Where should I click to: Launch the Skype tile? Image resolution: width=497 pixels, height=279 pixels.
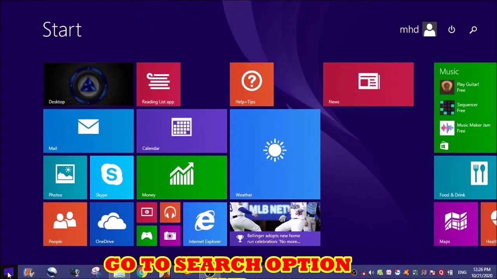tap(112, 177)
